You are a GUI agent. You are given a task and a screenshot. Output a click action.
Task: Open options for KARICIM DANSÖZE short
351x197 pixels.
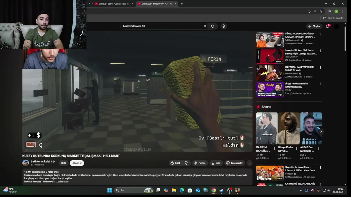coord(275,149)
